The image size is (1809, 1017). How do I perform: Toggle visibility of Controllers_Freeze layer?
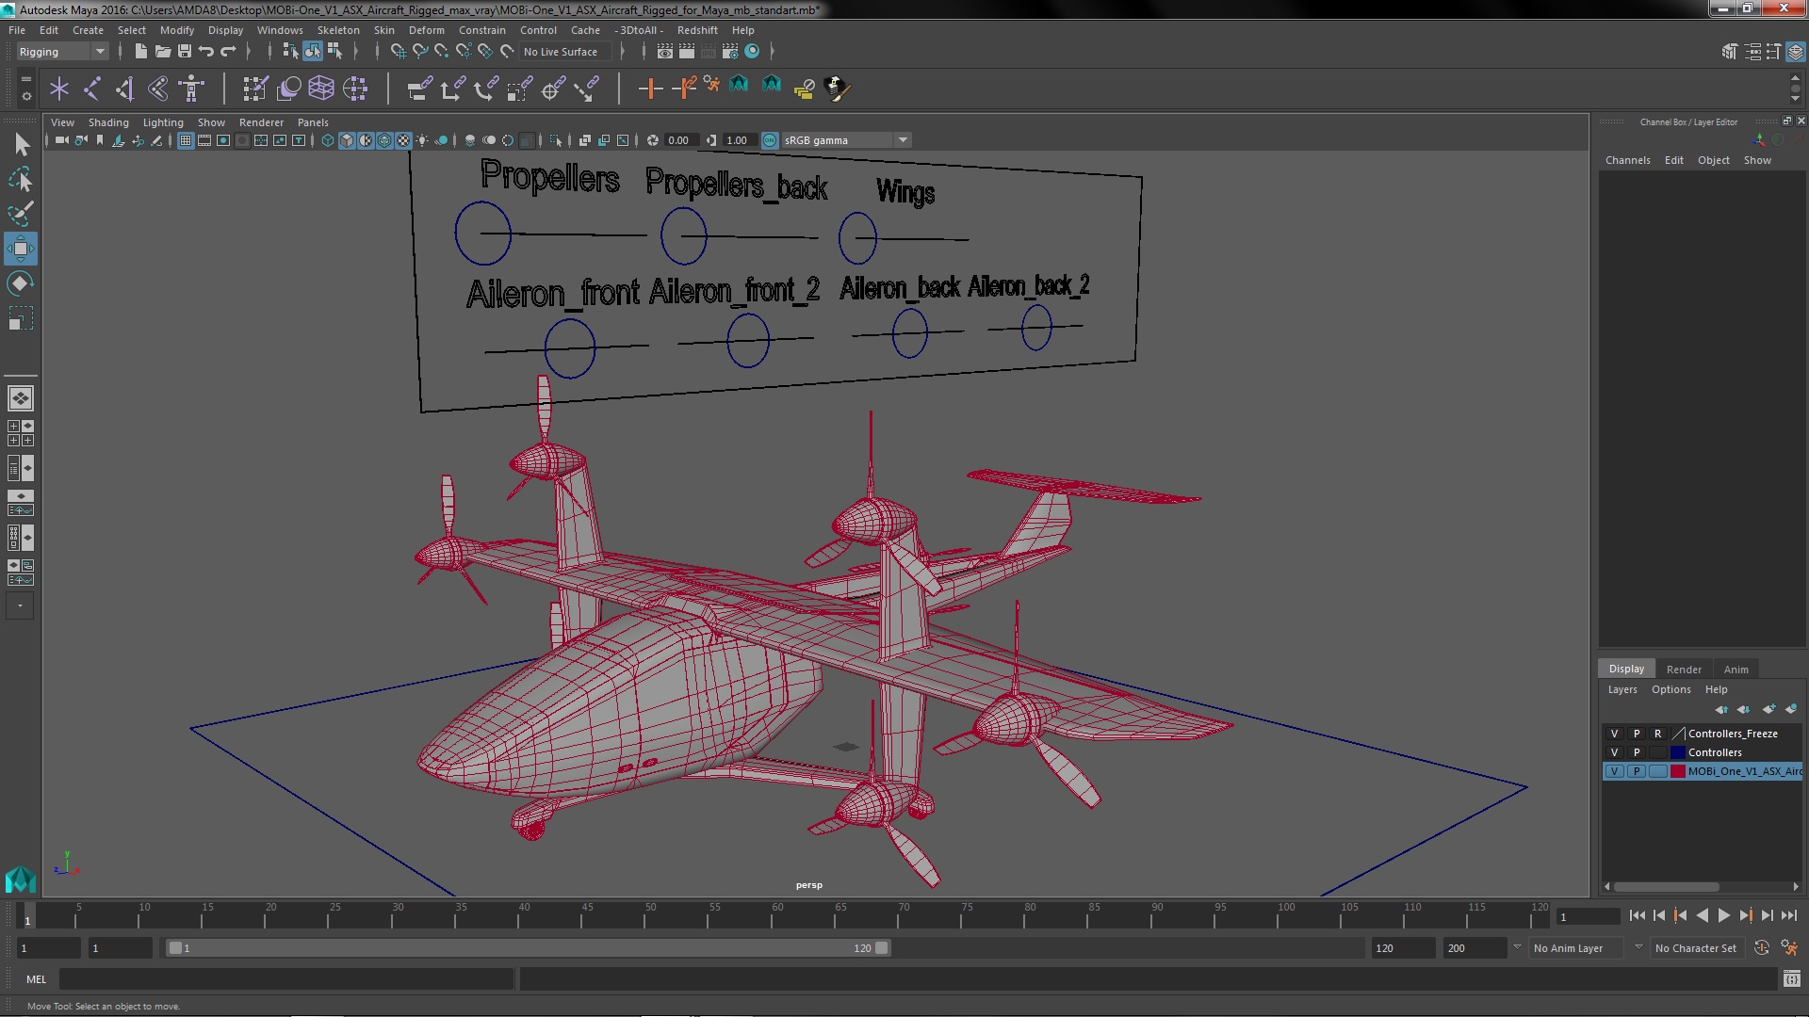coord(1614,734)
